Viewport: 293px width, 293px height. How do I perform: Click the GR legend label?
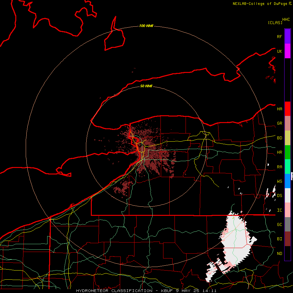tap(279, 123)
